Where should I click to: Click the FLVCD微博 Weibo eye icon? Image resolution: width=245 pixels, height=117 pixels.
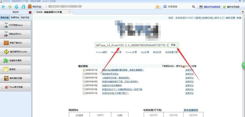click(184, 66)
